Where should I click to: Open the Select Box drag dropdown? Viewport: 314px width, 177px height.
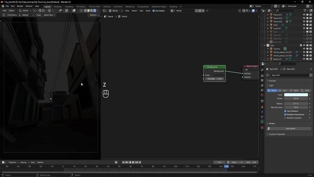click(x=49, y=15)
